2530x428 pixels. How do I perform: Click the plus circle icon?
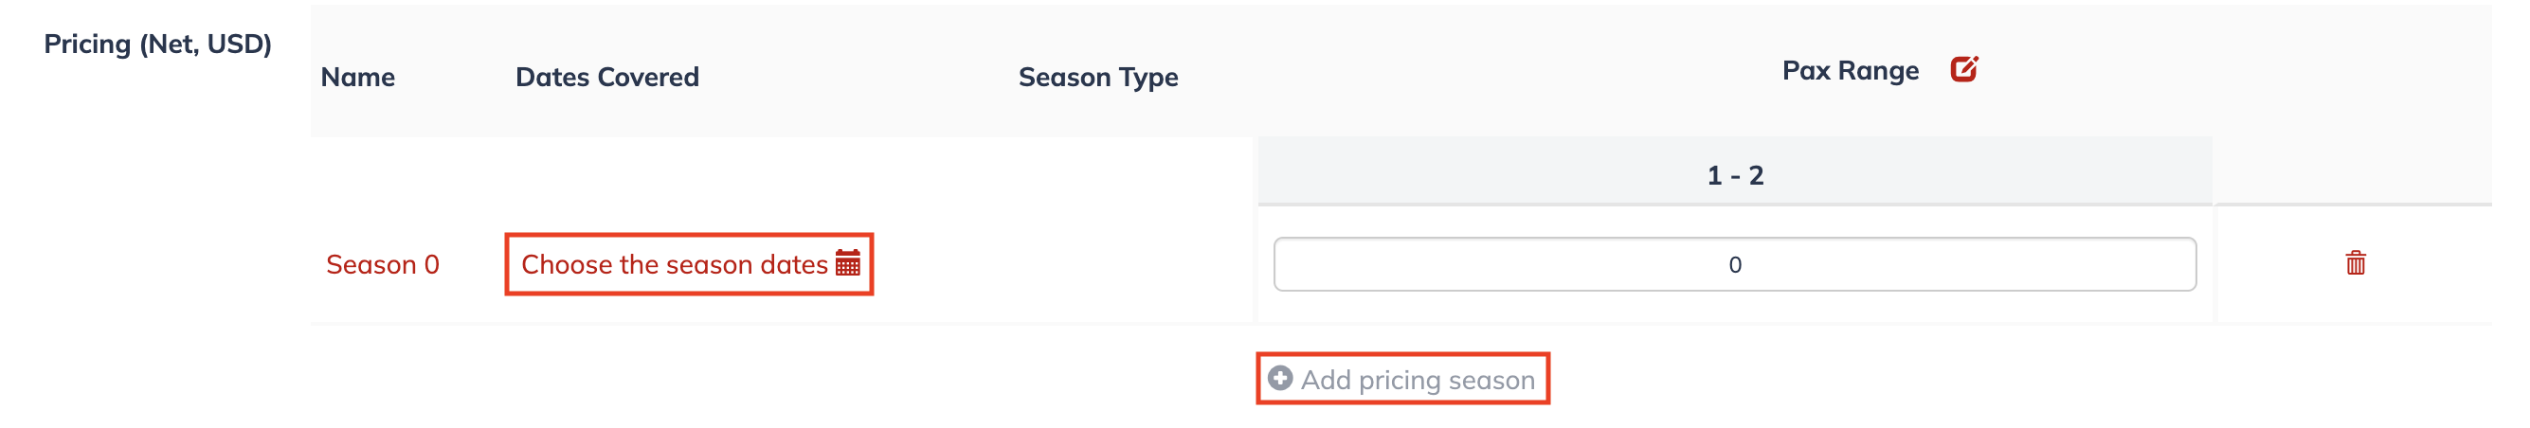[1280, 378]
